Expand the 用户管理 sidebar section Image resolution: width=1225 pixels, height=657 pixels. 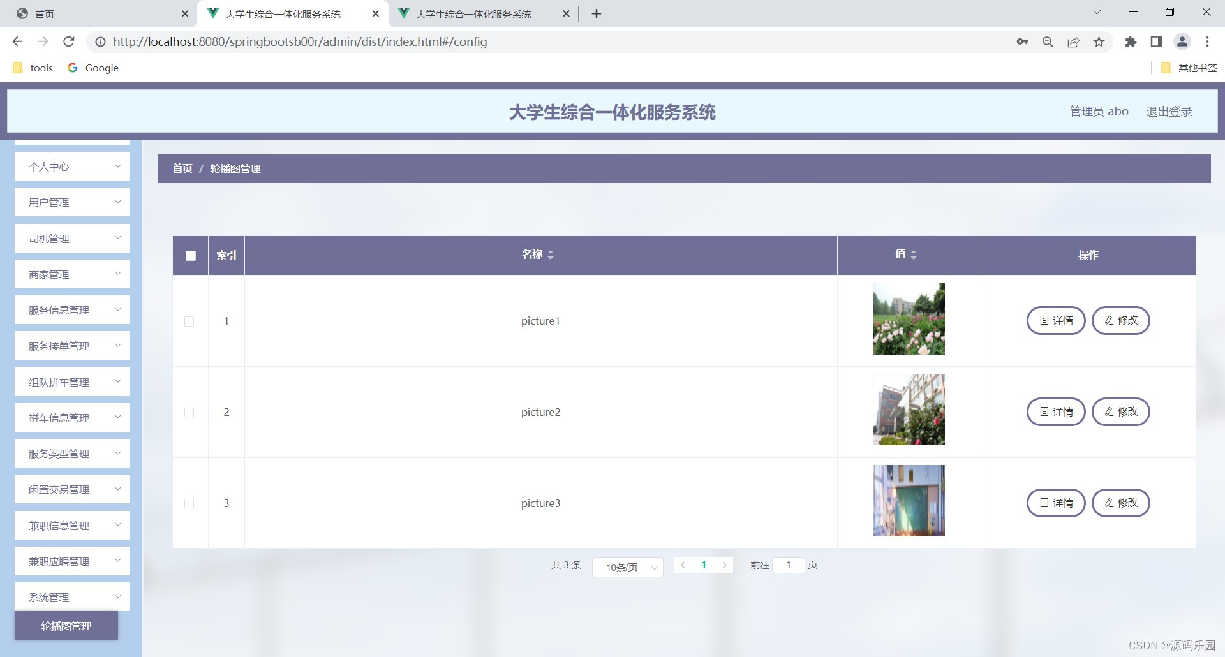click(x=71, y=202)
